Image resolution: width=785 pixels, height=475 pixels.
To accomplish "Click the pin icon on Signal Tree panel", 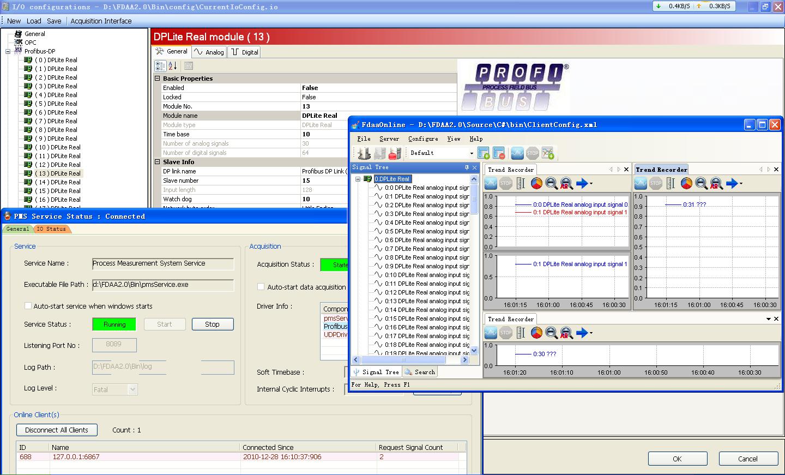I will (x=467, y=167).
